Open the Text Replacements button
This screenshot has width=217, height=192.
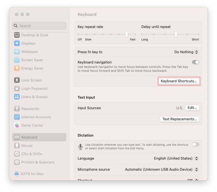[x=180, y=119]
